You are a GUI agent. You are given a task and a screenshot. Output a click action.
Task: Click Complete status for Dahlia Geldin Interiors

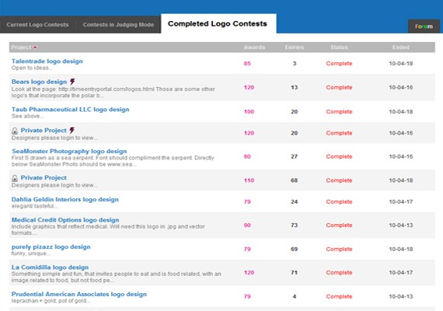tap(339, 201)
